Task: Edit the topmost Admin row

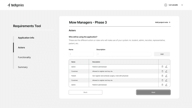Action: click(x=166, y=67)
